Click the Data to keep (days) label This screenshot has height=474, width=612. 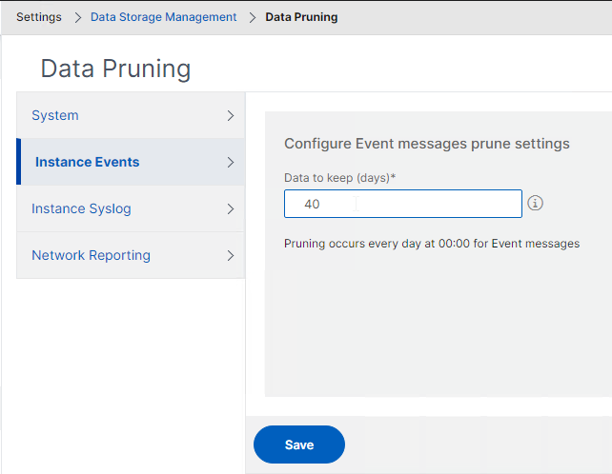point(339,178)
